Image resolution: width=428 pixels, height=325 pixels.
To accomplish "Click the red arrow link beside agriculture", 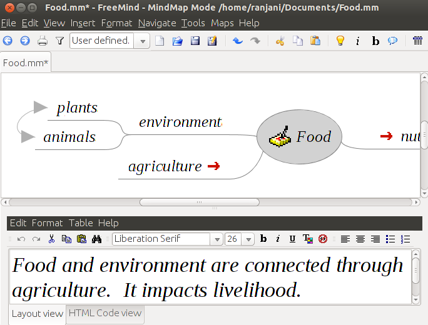I will click(x=214, y=166).
